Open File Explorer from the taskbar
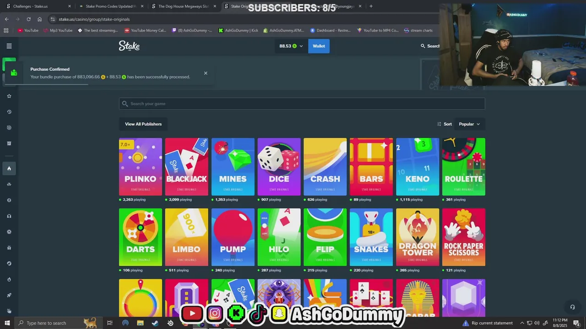Image resolution: width=586 pixels, height=329 pixels. click(140, 323)
